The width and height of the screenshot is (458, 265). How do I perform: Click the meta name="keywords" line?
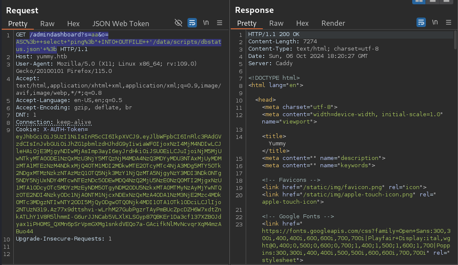(x=318, y=166)
